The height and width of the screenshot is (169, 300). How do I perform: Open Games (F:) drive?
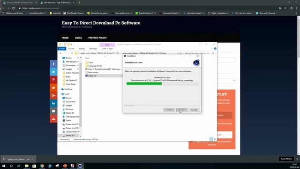point(70,136)
